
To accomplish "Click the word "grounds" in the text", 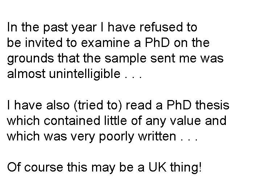I will tap(30, 59).
